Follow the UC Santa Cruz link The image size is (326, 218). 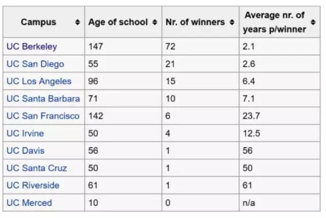click(37, 168)
